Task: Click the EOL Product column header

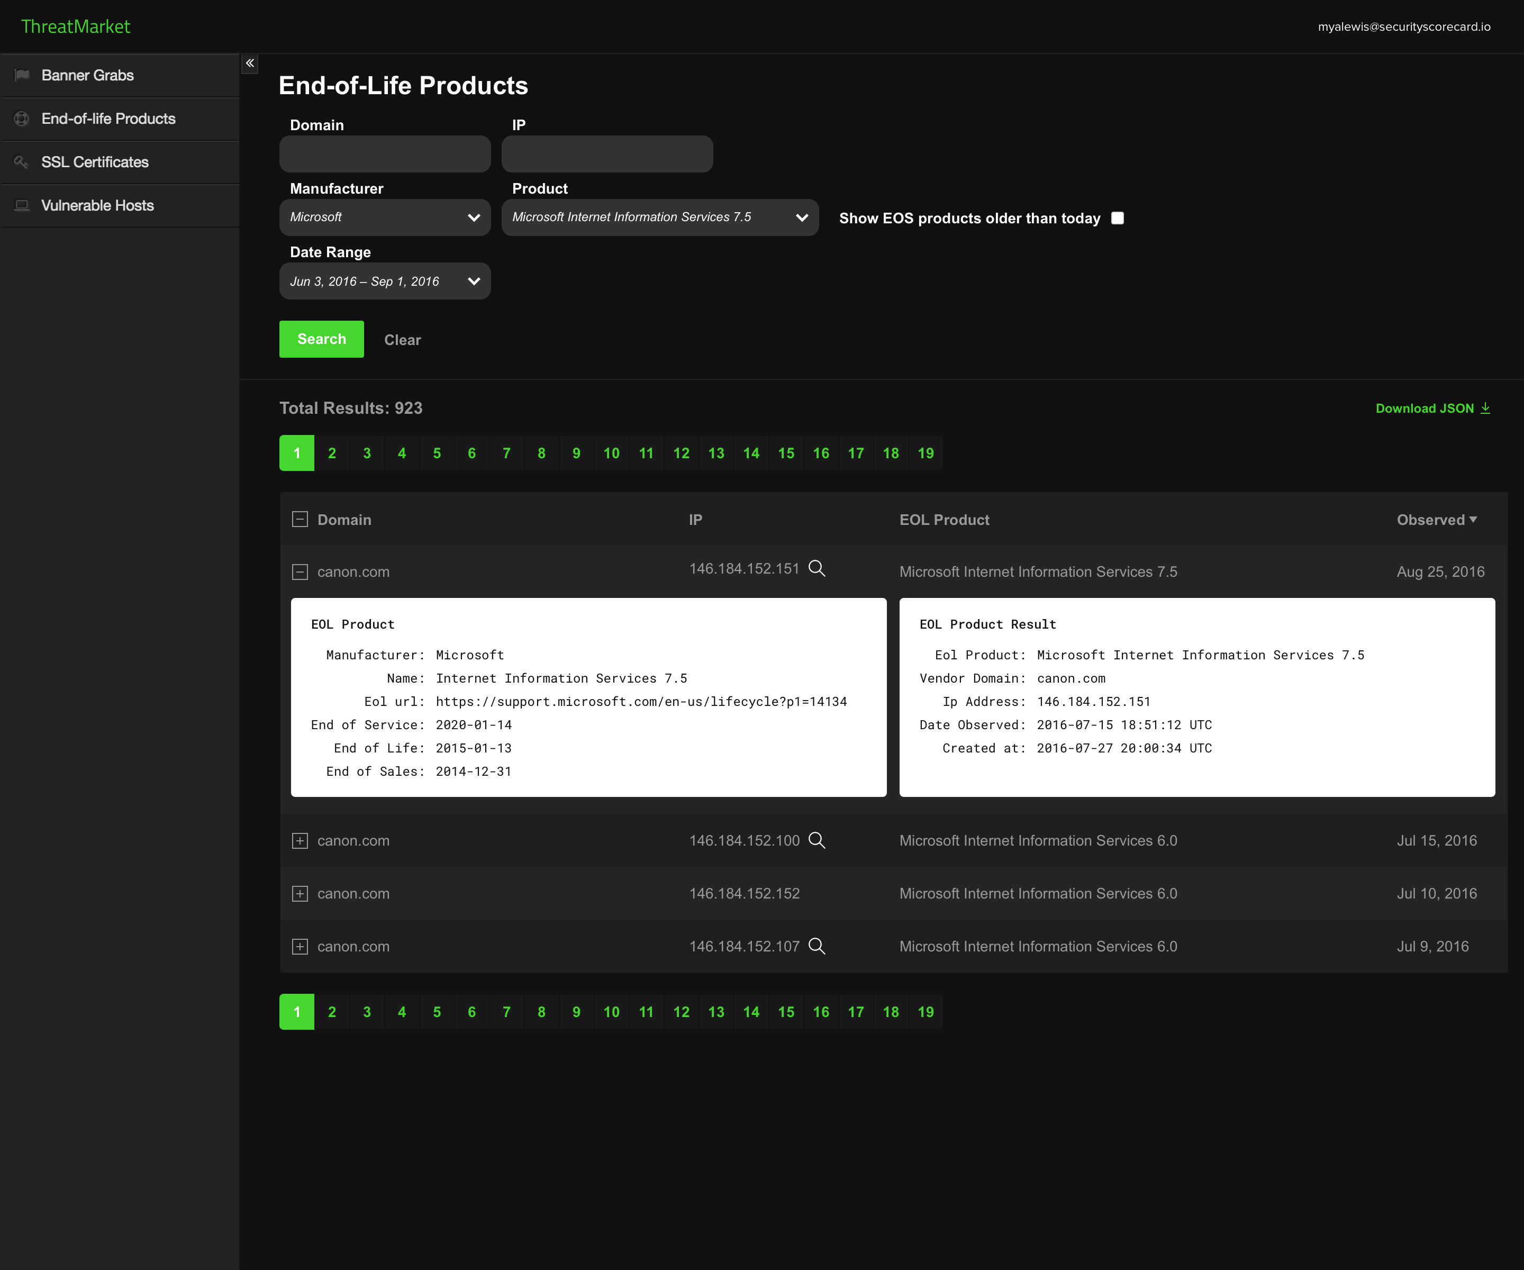Action: 944,520
